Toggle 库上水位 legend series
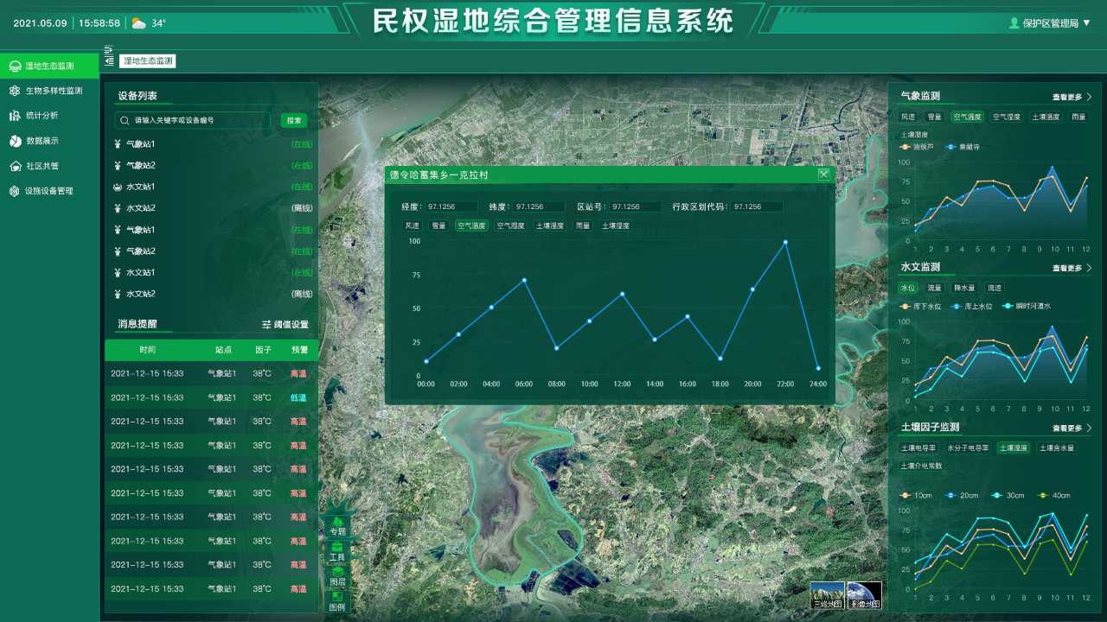 972,306
